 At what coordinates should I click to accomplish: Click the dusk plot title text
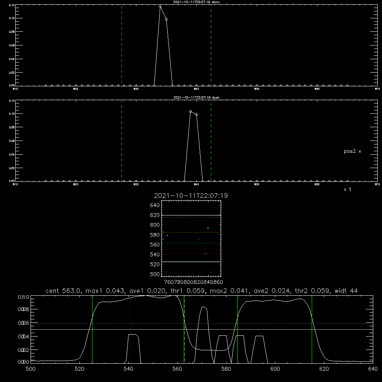click(x=196, y=97)
